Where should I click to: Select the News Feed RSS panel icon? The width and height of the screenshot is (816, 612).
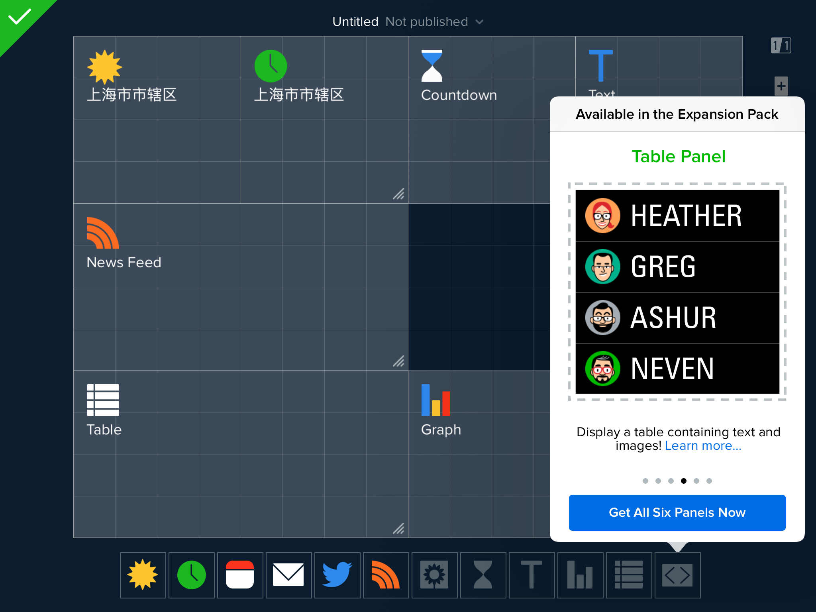103,233
